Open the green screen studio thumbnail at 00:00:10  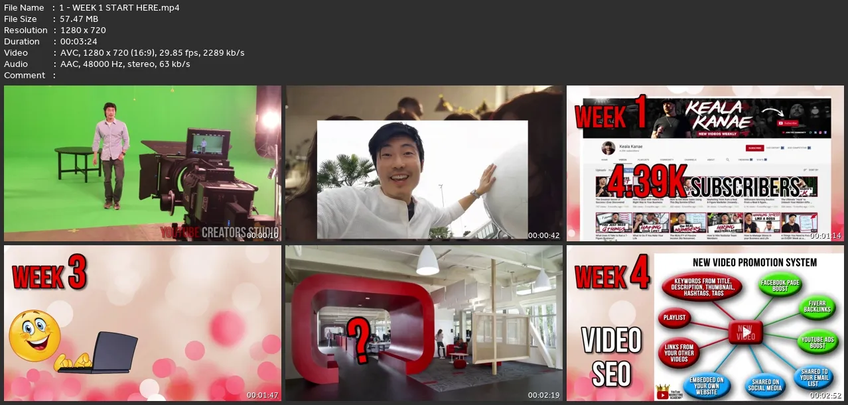pos(143,163)
